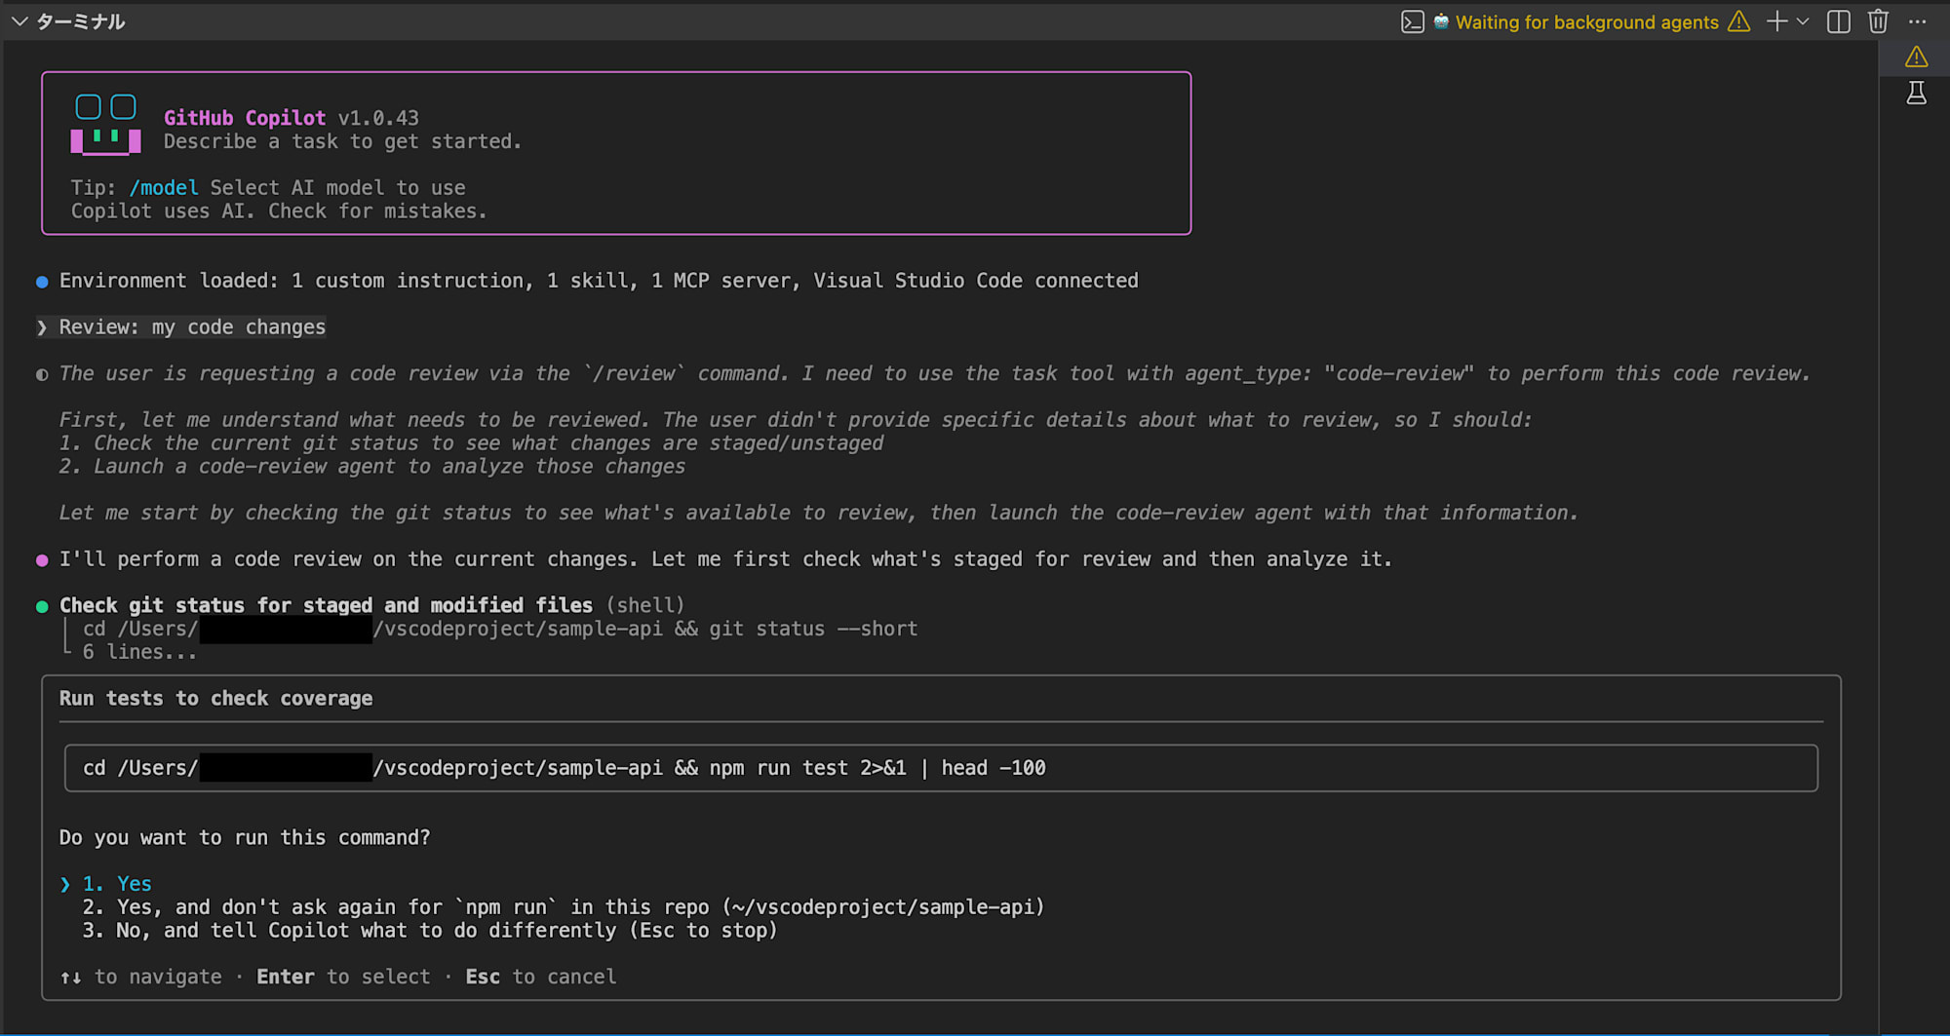Click the "Esc to cancel" hint
The height and width of the screenshot is (1036, 1950).
(541, 977)
